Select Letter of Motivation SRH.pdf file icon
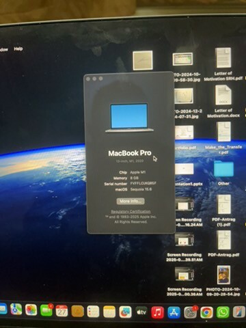 point(223,58)
